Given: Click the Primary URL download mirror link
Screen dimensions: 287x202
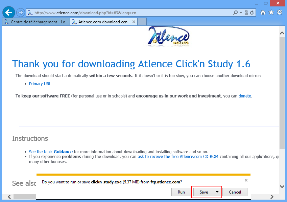Looking at the screenshot, I should pos(40,84).
